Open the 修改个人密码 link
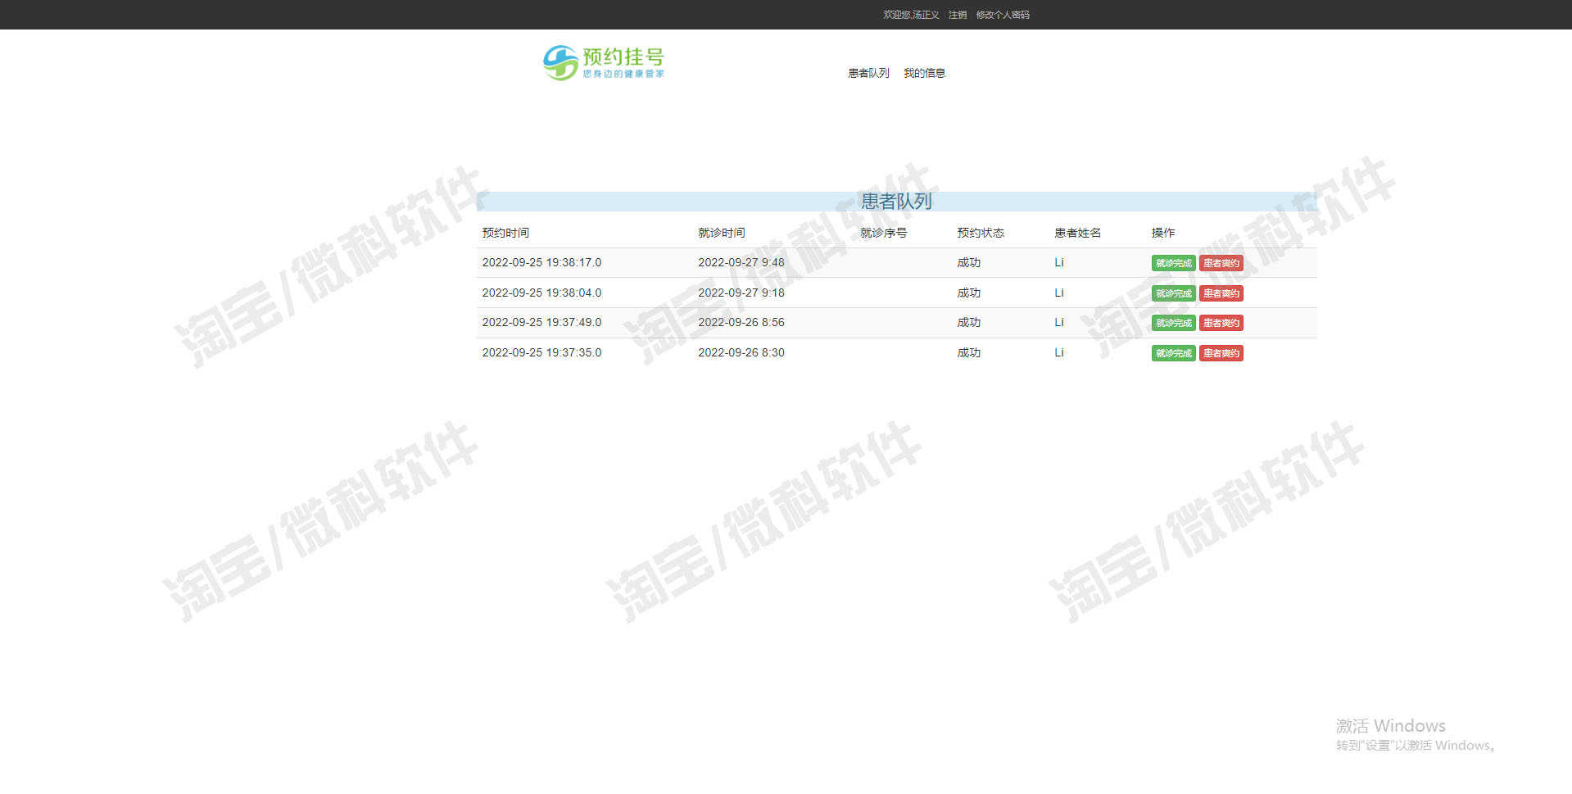The image size is (1572, 794). [x=1003, y=15]
